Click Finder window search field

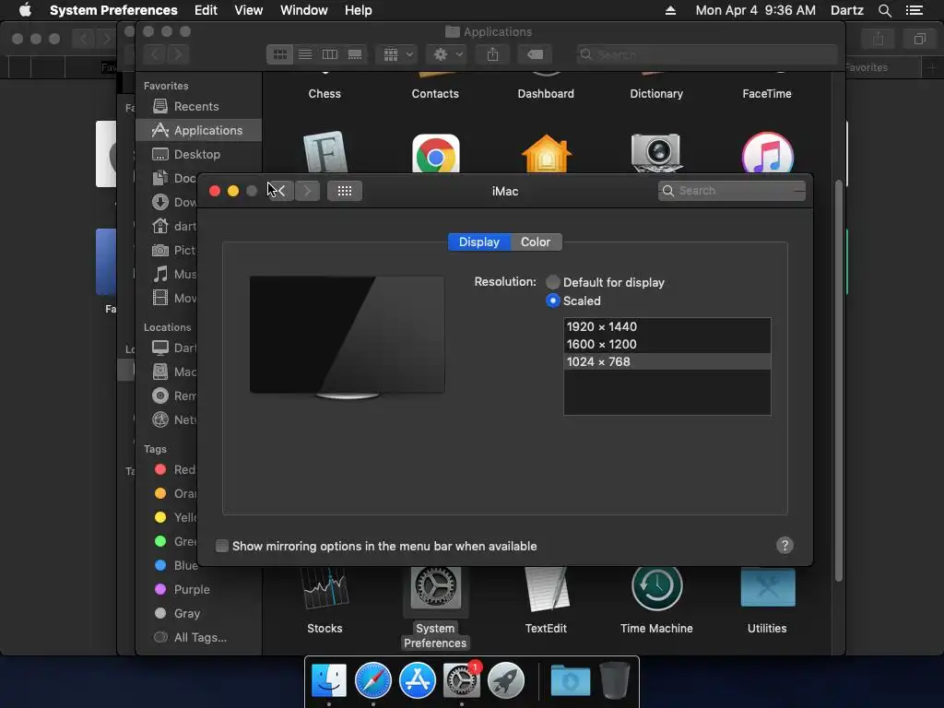coord(706,54)
